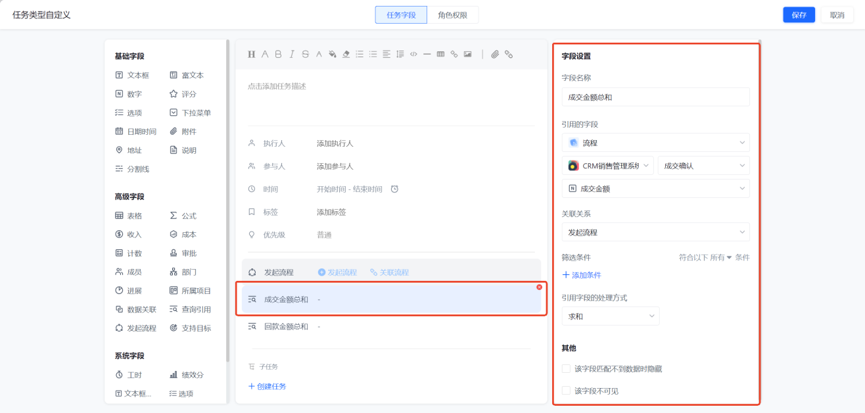Open the paint bucket background color tool
The height and width of the screenshot is (413, 865).
[x=333, y=55]
